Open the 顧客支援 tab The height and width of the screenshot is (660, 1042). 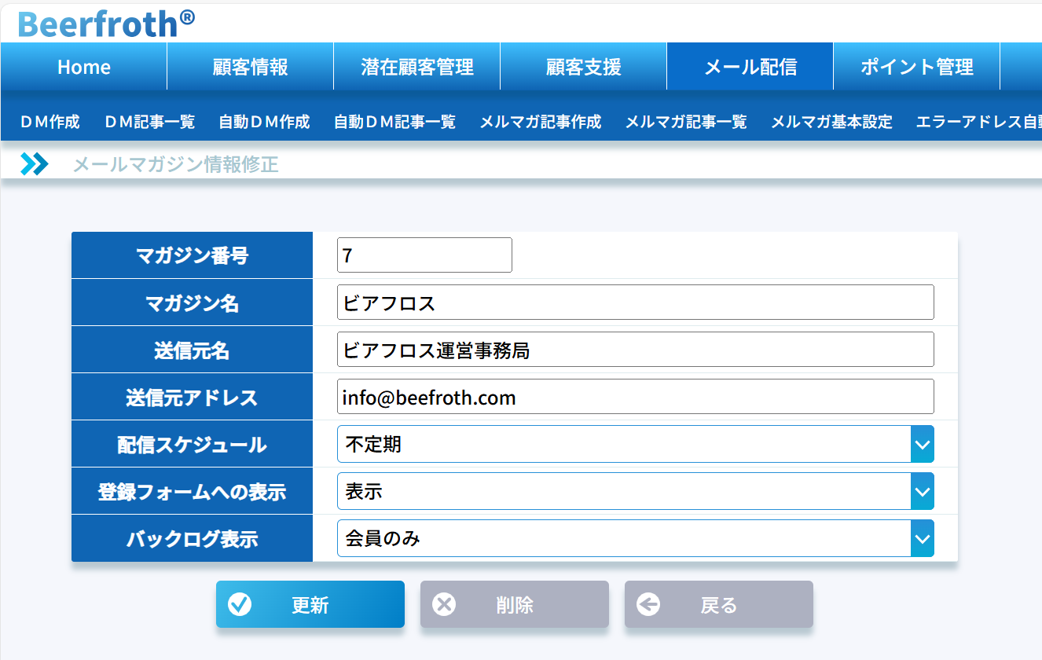point(583,68)
